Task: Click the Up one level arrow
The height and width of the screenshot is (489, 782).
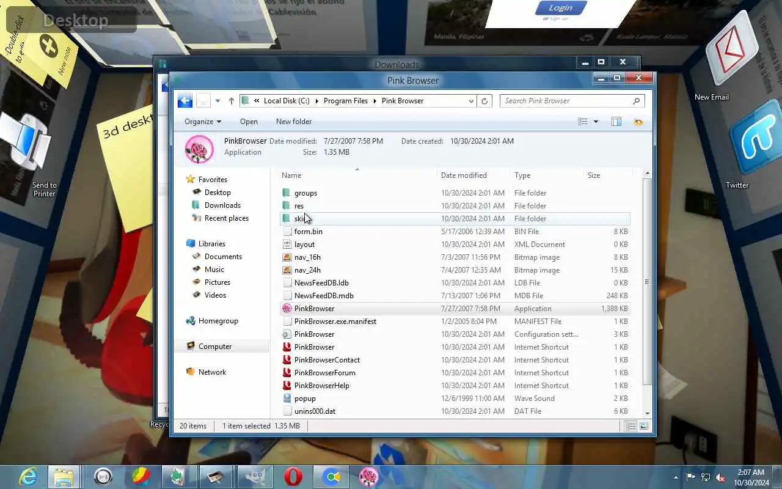Action: pos(231,101)
